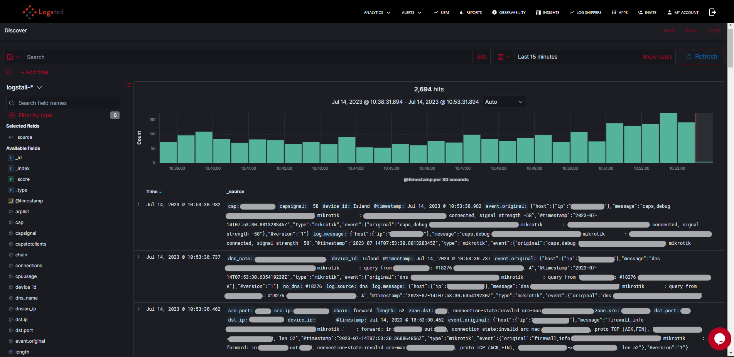Image resolution: width=734 pixels, height=357 pixels.
Task: Click the Insights icon
Action: (x=538, y=12)
